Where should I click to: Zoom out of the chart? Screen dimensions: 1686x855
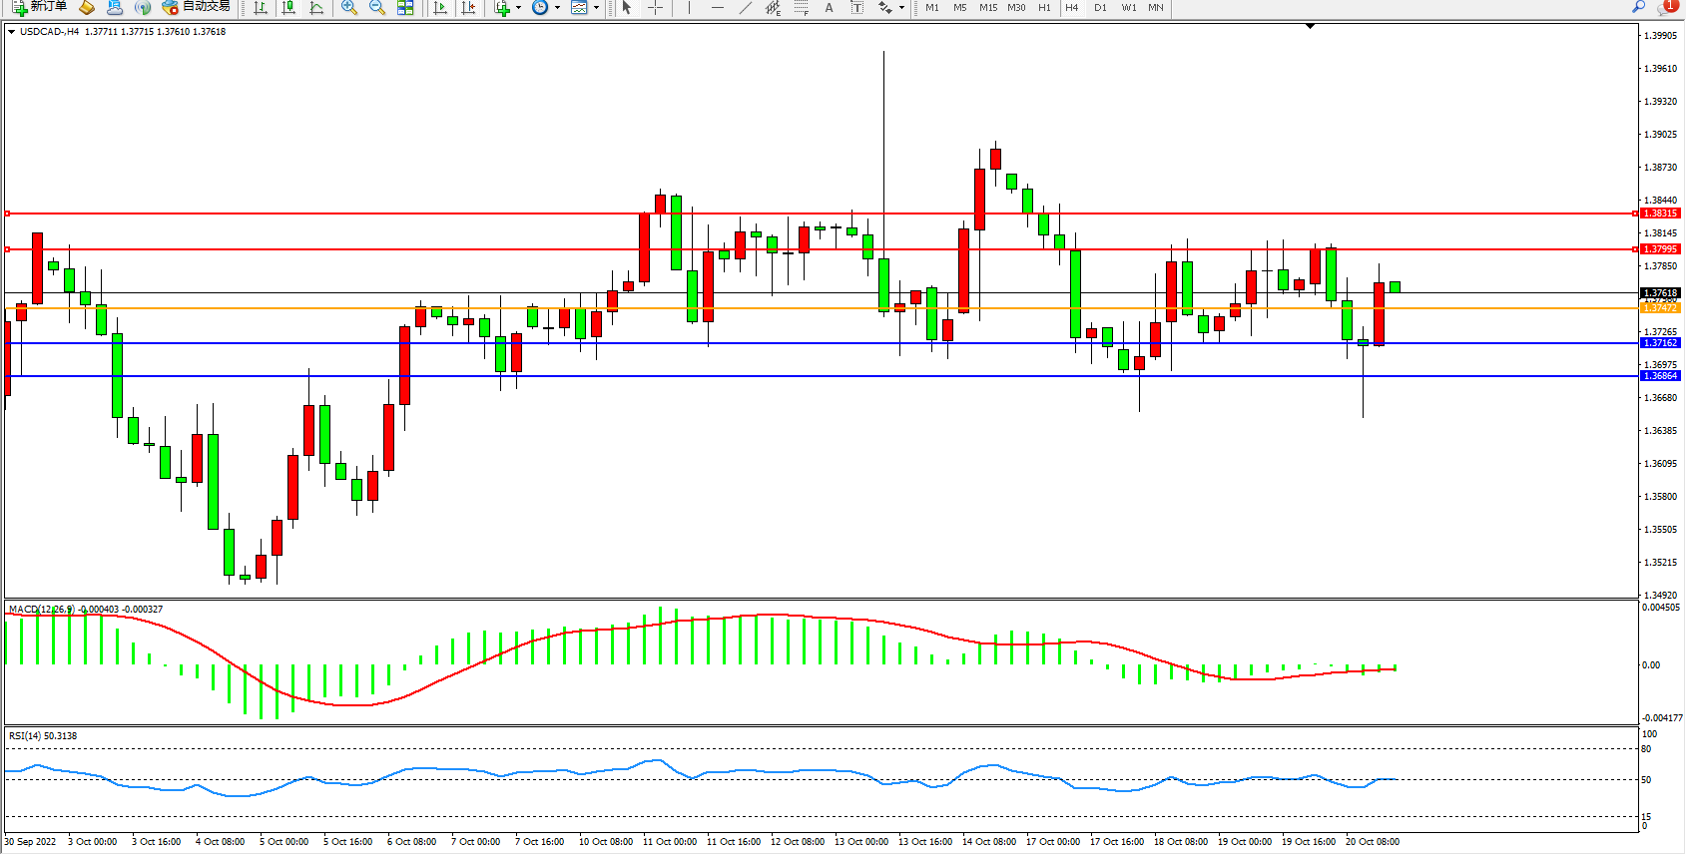coord(377,8)
